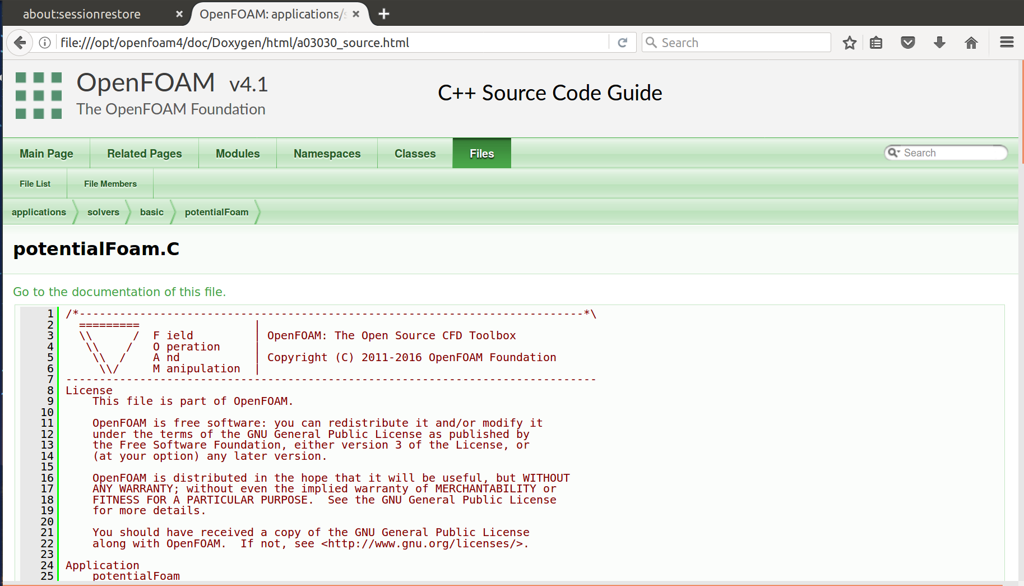Click the 'v4.1' version text
This screenshot has height=586, width=1024.
click(x=248, y=85)
